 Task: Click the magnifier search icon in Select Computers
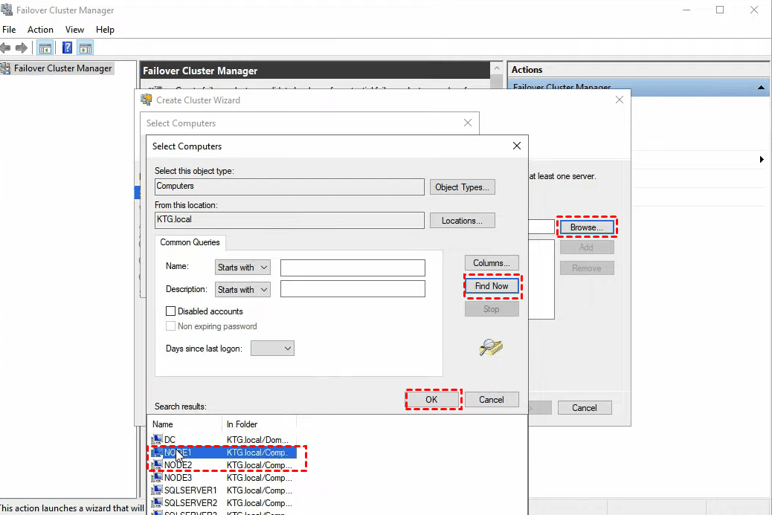point(490,347)
